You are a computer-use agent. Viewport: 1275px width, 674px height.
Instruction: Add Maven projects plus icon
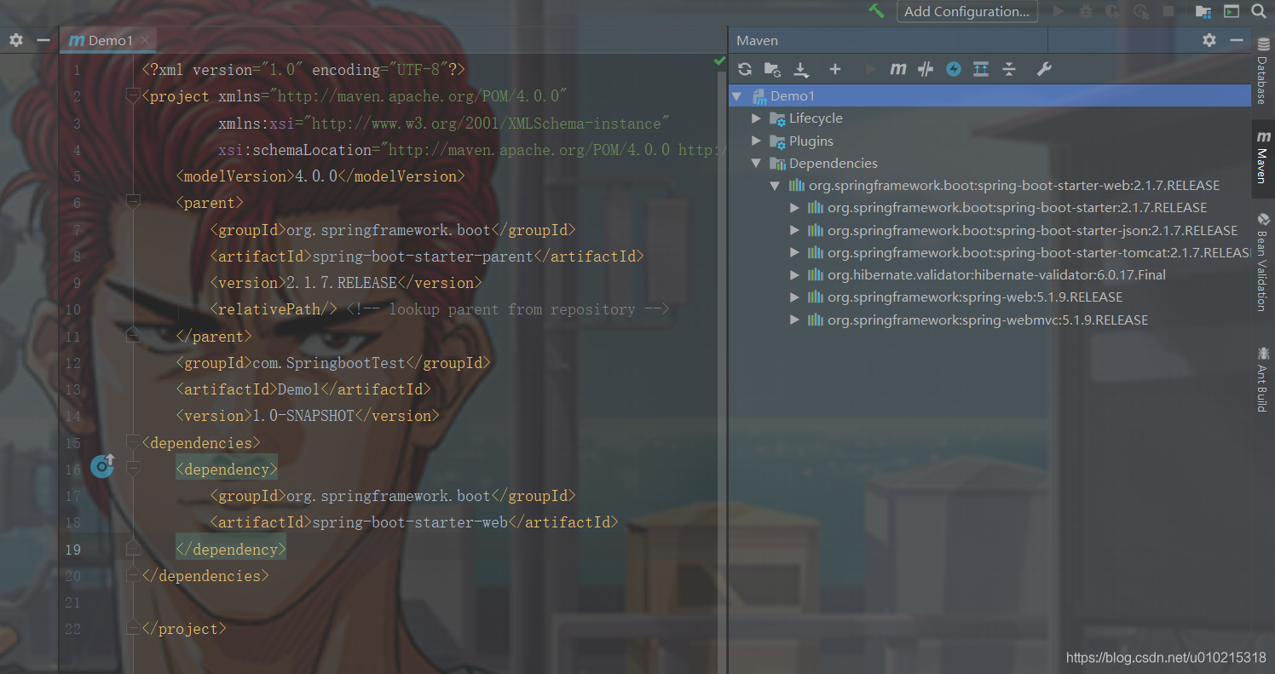tap(835, 69)
